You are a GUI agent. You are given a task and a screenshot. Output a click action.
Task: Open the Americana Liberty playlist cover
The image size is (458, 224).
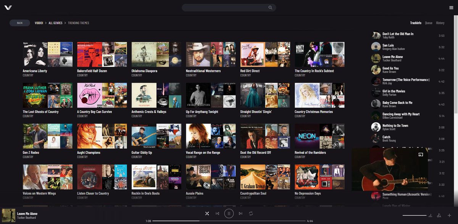pos(48,54)
